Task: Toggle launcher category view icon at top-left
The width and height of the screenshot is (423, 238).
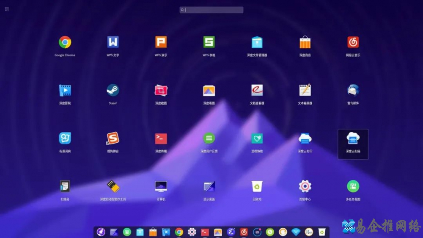Action: pos(7,9)
